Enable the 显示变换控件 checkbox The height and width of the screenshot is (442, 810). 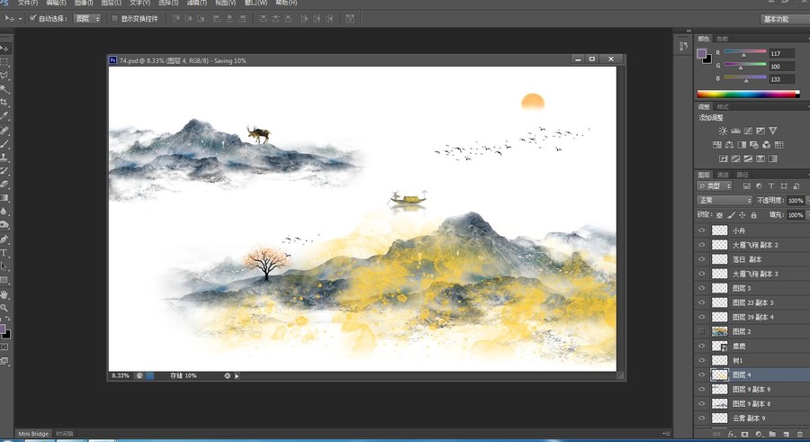pyautogui.click(x=115, y=19)
